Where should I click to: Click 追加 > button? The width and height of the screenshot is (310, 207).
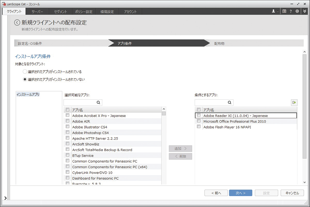[x=180, y=149]
